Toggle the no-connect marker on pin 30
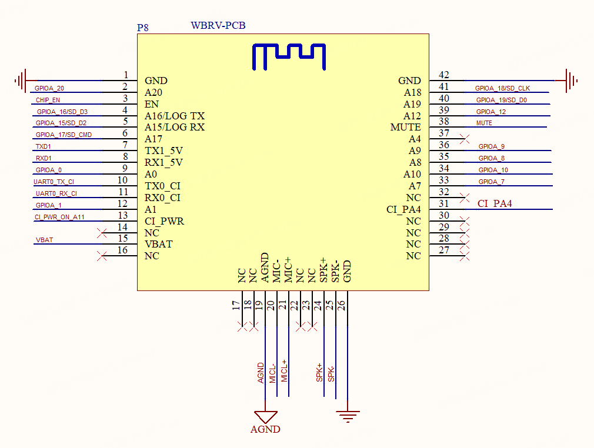The height and width of the screenshot is (448, 594). pyautogui.click(x=464, y=221)
